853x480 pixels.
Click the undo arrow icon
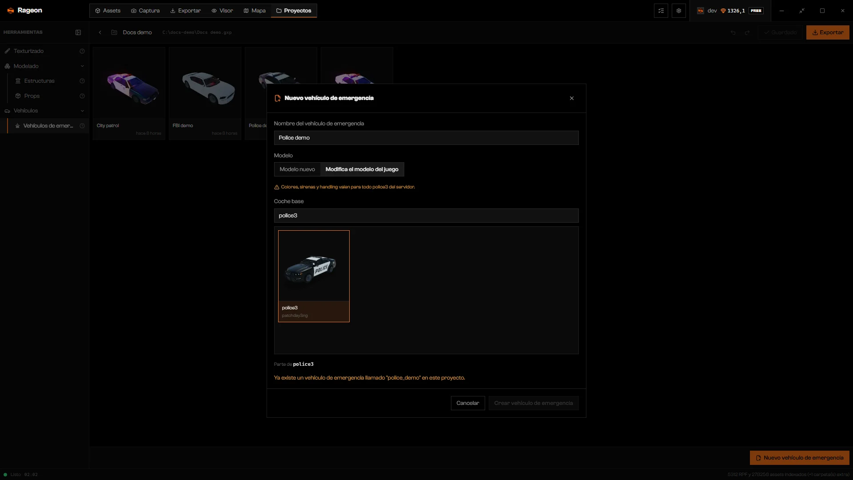tap(733, 32)
